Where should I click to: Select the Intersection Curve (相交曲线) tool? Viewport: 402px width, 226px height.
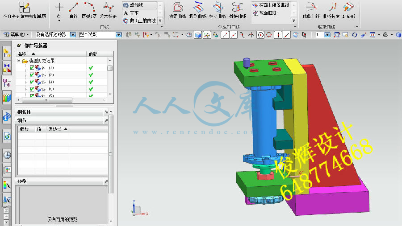click(x=218, y=10)
